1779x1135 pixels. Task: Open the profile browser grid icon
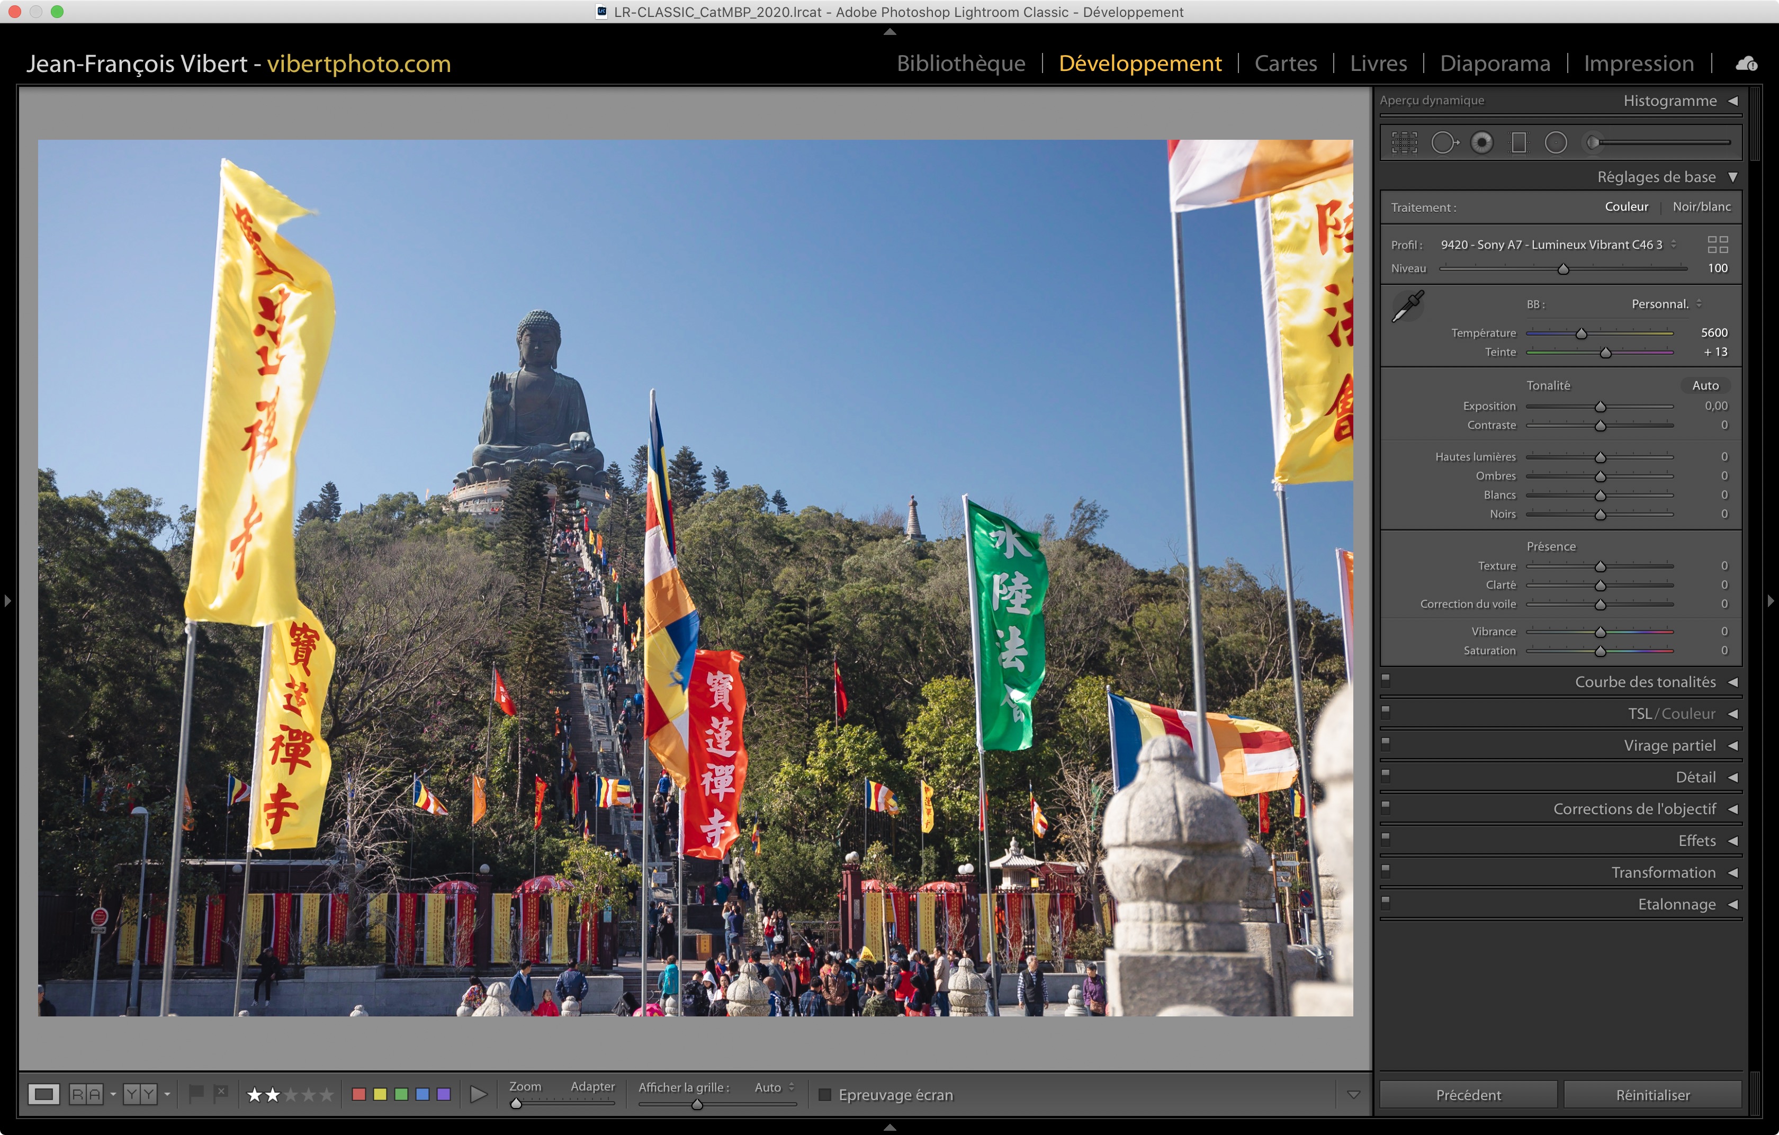pyautogui.click(x=1718, y=245)
